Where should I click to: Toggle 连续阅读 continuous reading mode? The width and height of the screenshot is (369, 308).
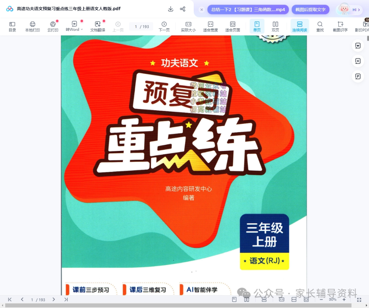[x=300, y=27]
